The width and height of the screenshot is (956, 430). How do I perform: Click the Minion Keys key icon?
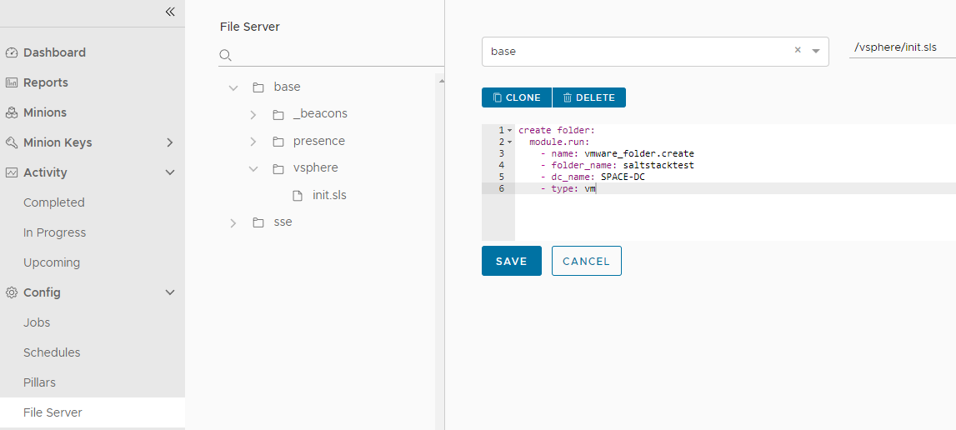click(11, 142)
